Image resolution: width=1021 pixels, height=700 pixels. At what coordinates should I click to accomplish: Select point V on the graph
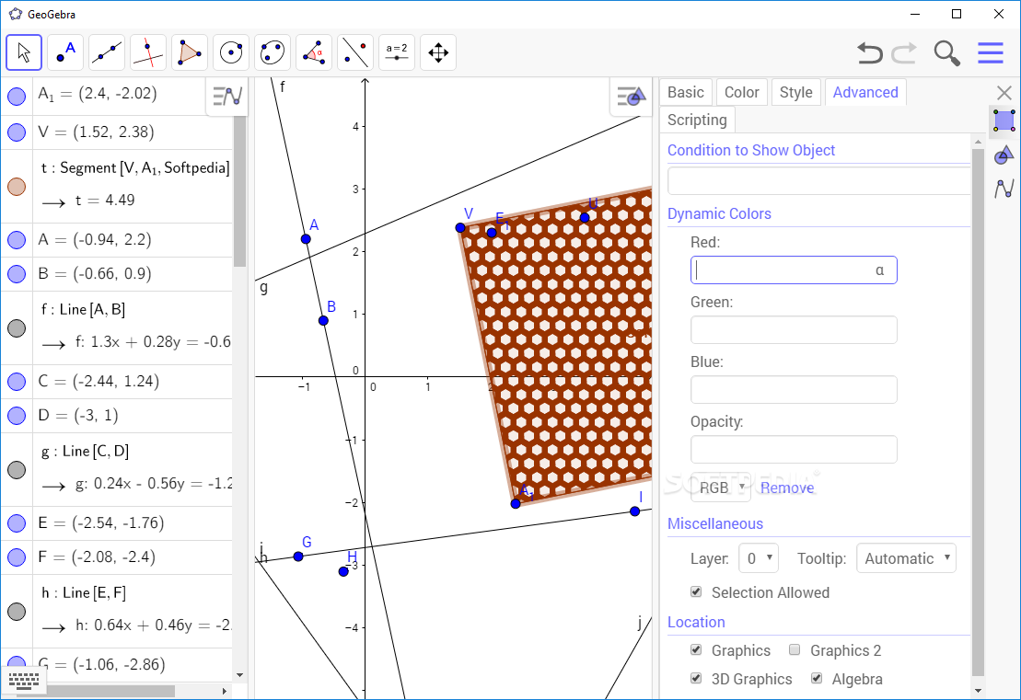pyautogui.click(x=460, y=228)
